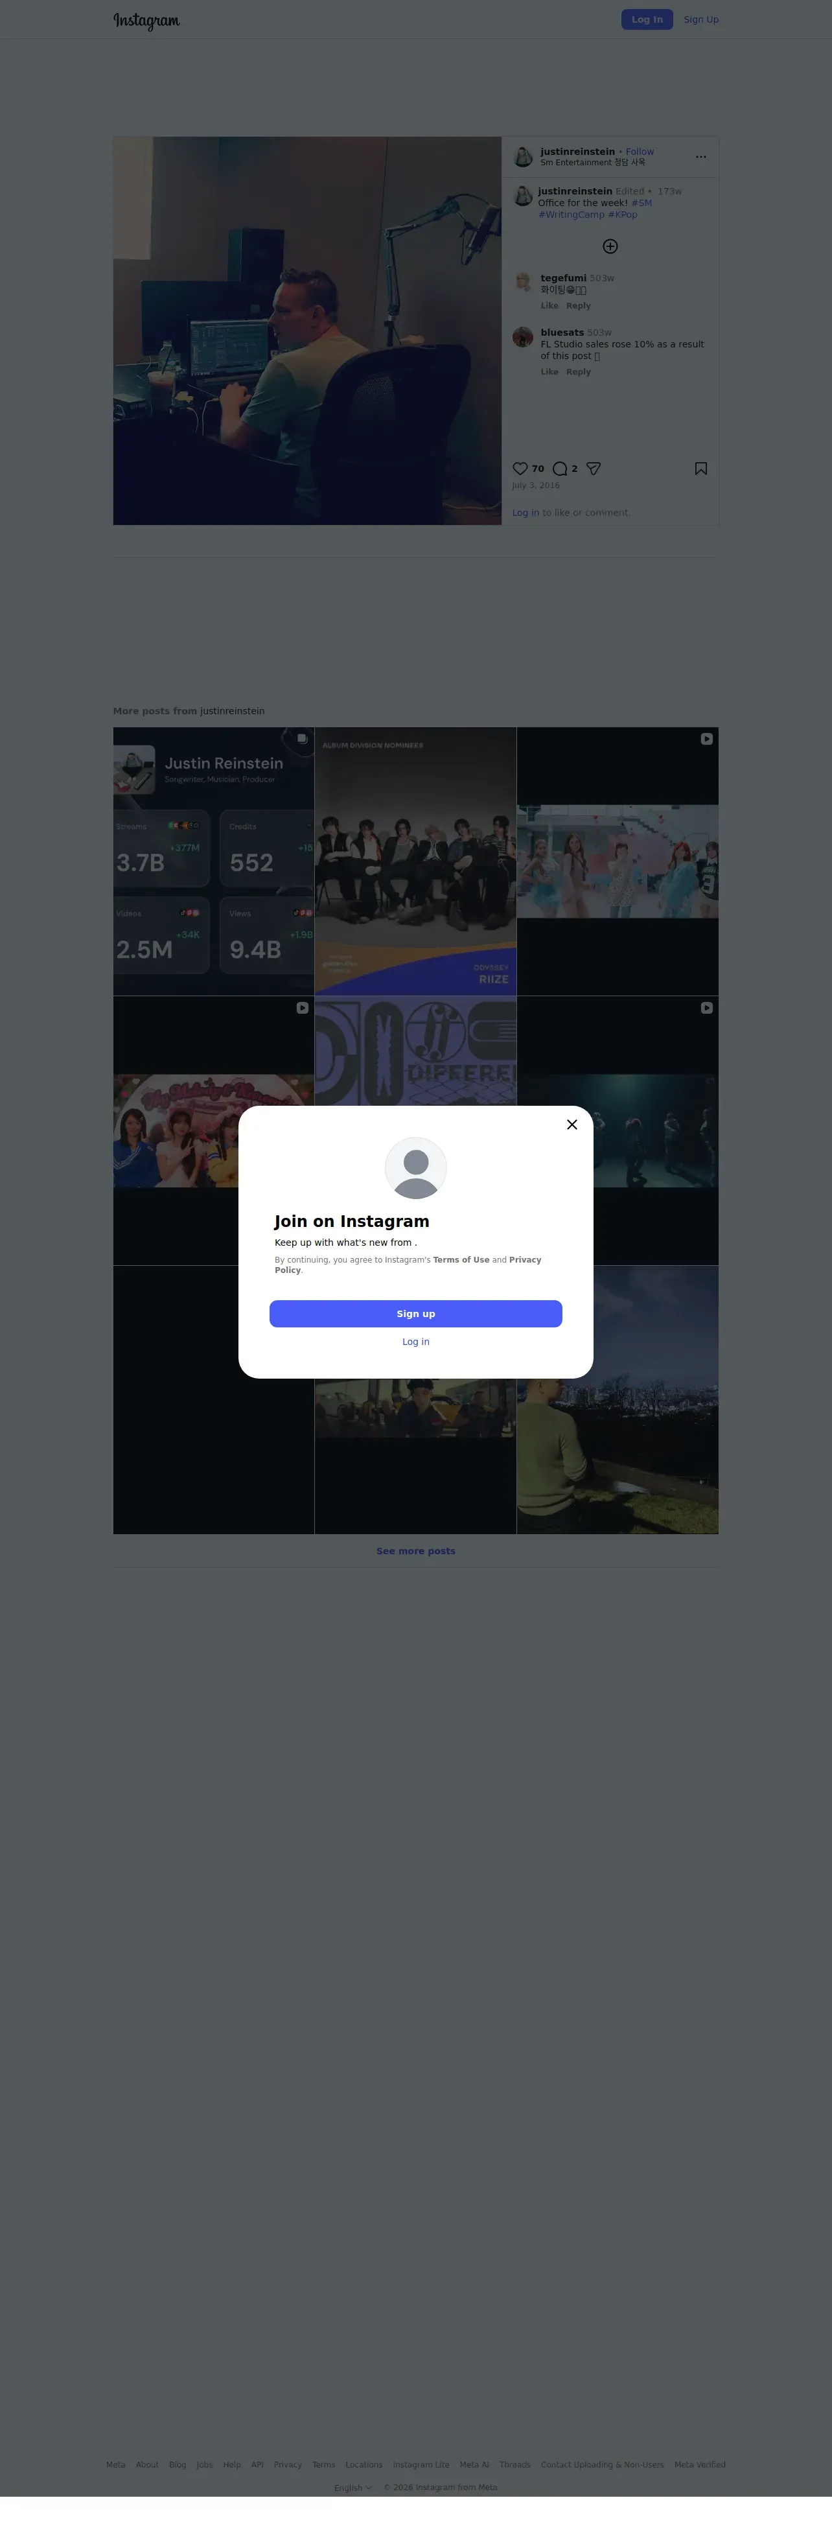The image size is (832, 2533).
Task: Click justinreinstein username in post header
Action: click(x=577, y=152)
